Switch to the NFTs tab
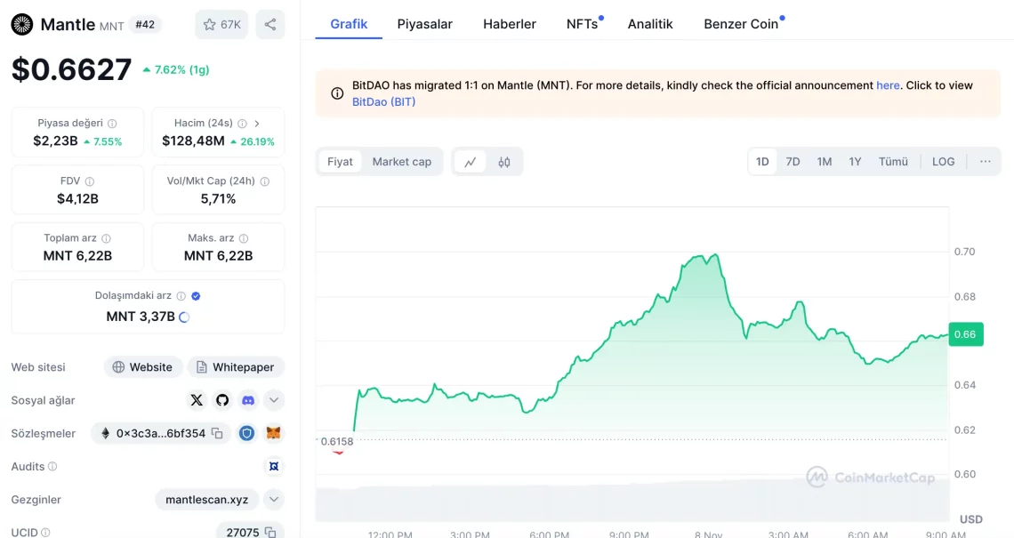 (582, 24)
